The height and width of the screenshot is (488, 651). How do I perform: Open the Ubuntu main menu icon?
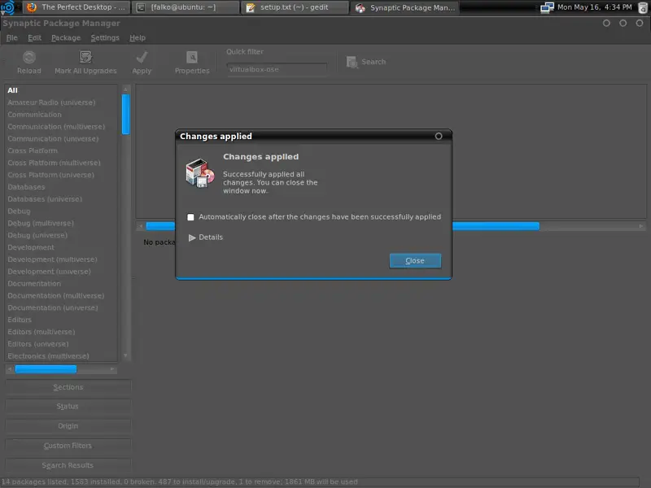point(7,7)
